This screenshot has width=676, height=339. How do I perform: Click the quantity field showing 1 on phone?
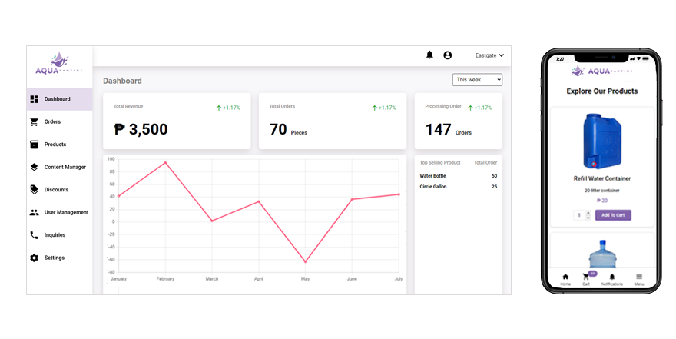pyautogui.click(x=579, y=215)
